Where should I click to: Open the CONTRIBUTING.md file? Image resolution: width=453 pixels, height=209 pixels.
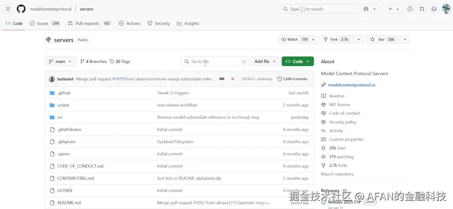pyautogui.click(x=75, y=178)
